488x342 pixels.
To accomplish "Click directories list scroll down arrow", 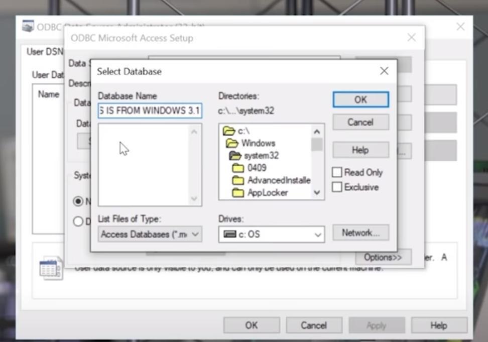I will coord(317,192).
